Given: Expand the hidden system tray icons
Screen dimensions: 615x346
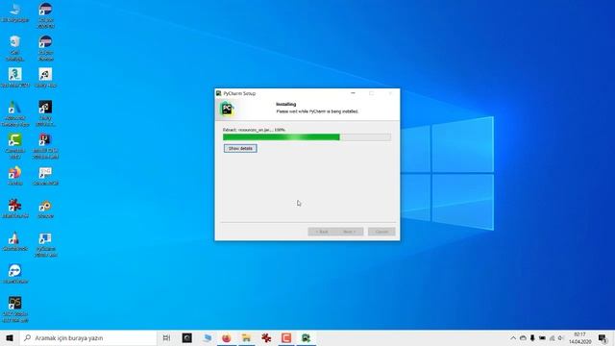Looking at the screenshot, I should click(513, 337).
